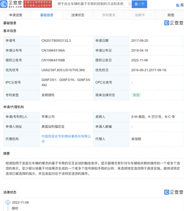Screen dimensions: 184x211
Task: Click the CPC分类号 label cell
Action: pos(111,82)
